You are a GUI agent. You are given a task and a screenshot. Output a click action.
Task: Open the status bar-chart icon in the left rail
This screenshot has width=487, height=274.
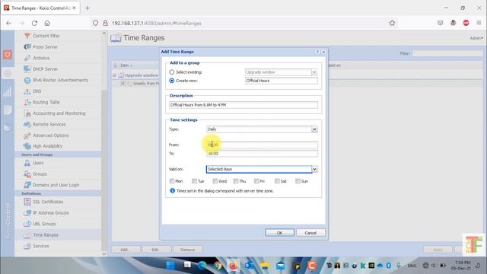(8, 92)
